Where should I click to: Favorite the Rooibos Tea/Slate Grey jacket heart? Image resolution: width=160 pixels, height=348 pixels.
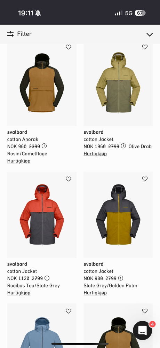tap(69, 179)
